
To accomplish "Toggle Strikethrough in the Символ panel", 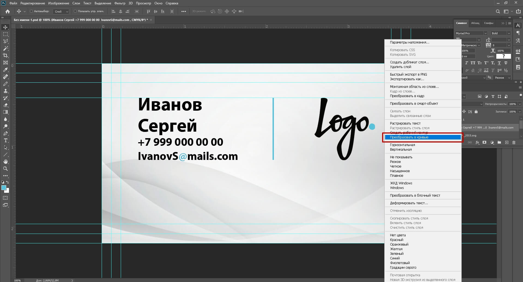I will pos(506,63).
